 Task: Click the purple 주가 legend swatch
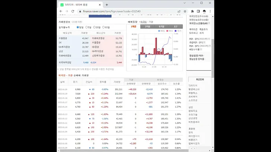pyautogui.click(x=176, y=31)
